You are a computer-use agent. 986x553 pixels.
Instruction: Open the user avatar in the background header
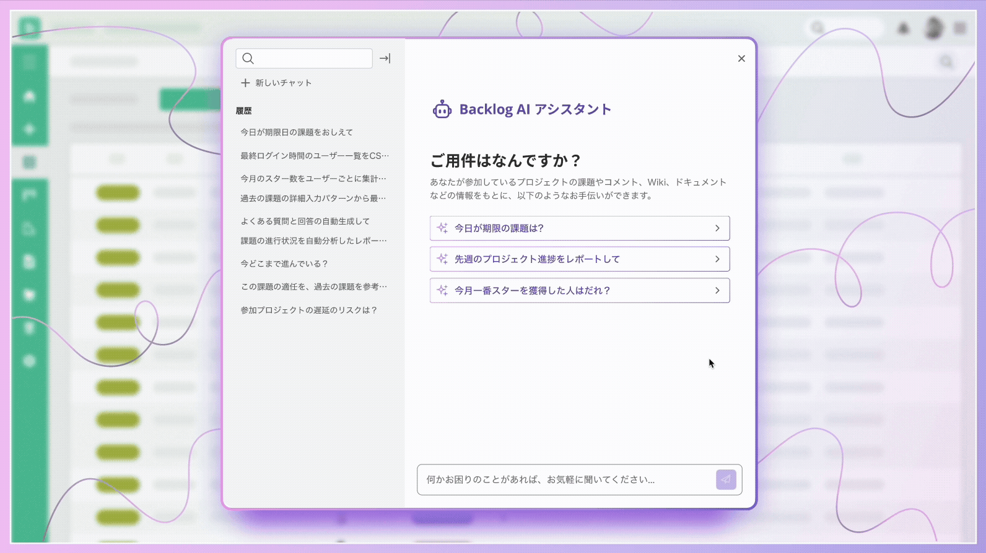933,28
